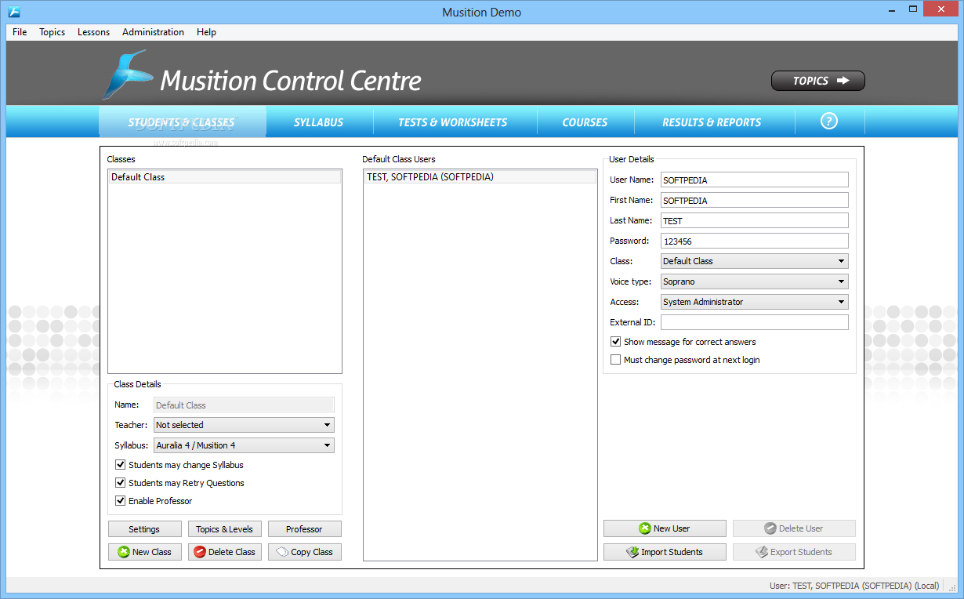Click the Copy Class button
This screenshot has width=964, height=599.
tap(304, 552)
